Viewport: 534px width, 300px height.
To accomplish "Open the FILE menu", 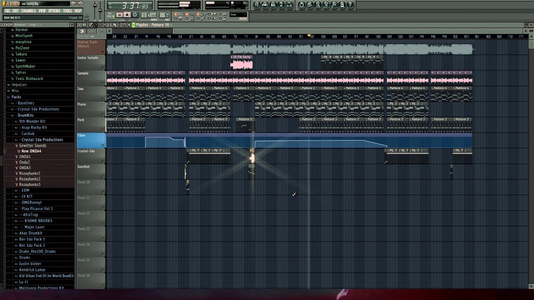I will coord(7,11).
